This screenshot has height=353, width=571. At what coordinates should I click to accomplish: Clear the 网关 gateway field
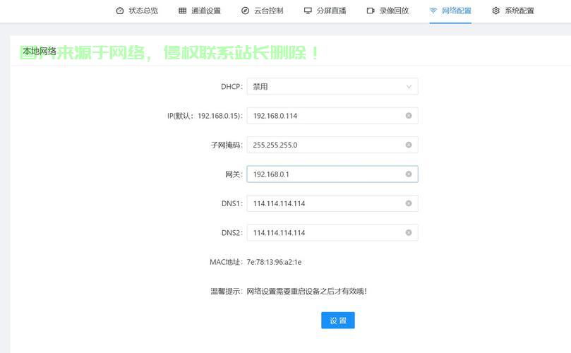point(409,174)
